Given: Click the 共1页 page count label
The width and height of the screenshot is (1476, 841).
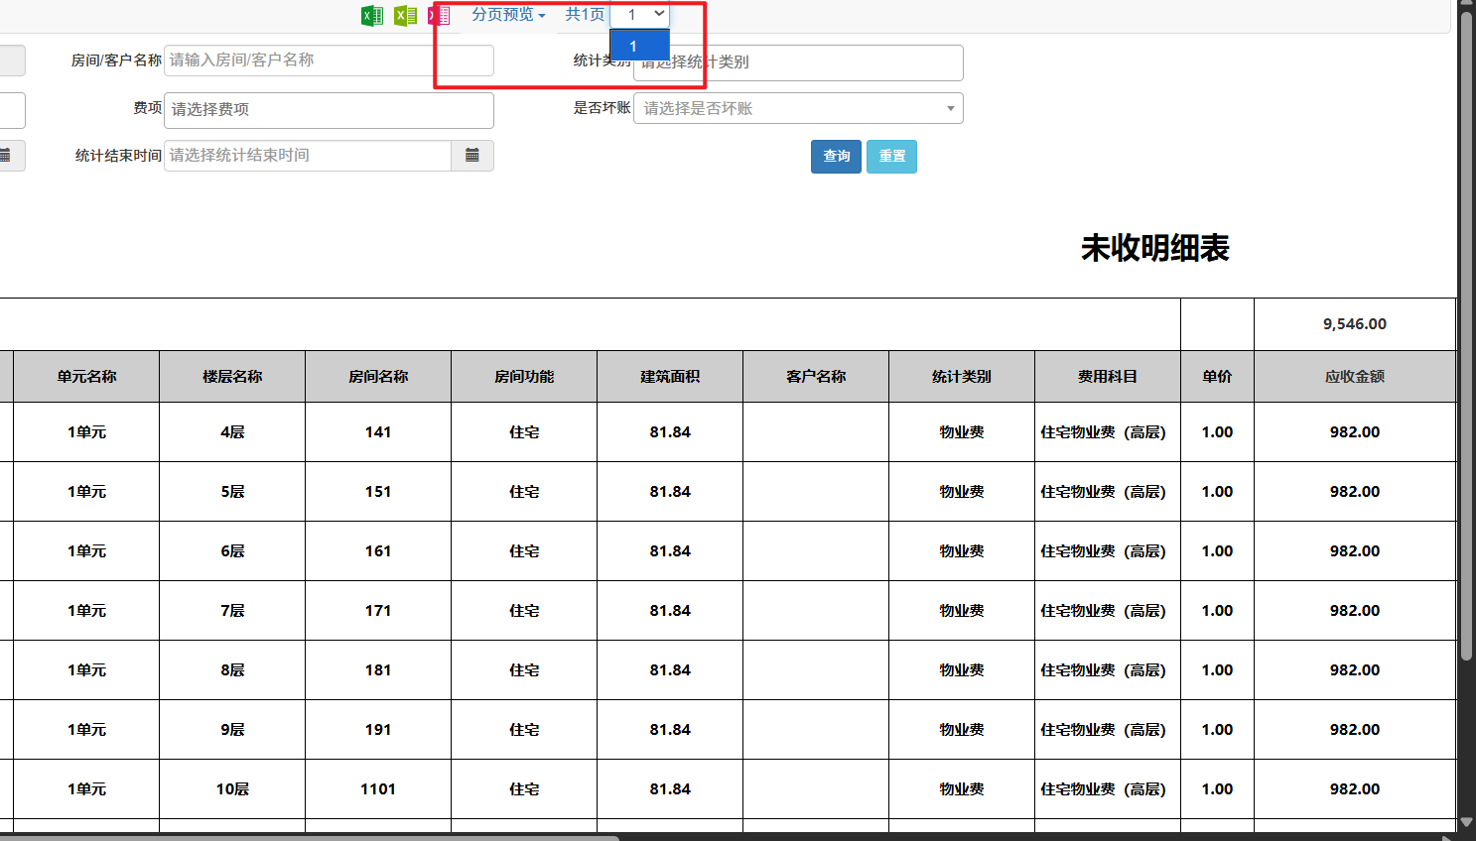Looking at the screenshot, I should (x=585, y=15).
